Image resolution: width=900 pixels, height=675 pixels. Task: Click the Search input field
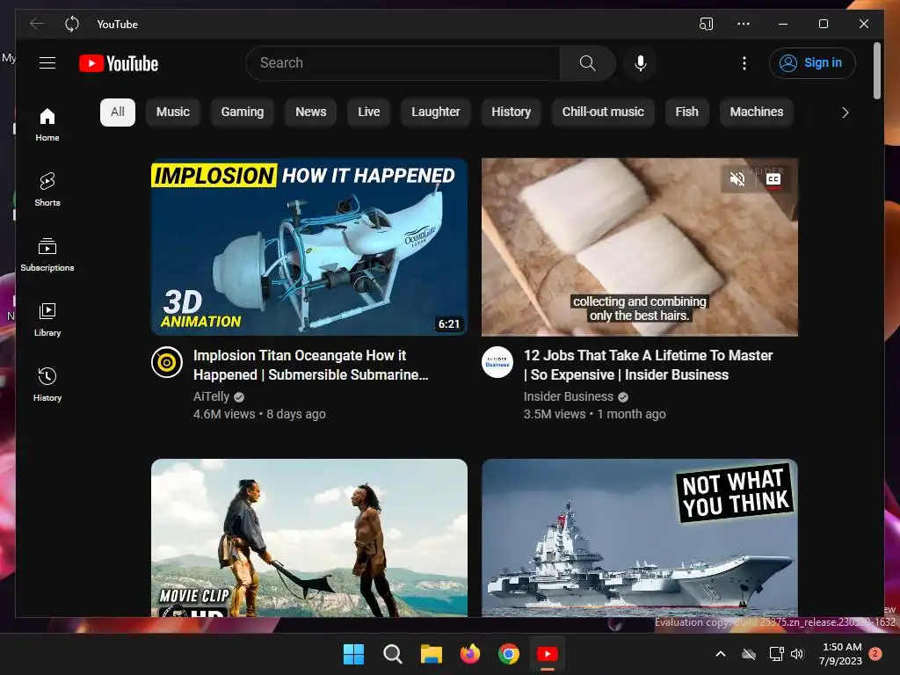pyautogui.click(x=403, y=63)
